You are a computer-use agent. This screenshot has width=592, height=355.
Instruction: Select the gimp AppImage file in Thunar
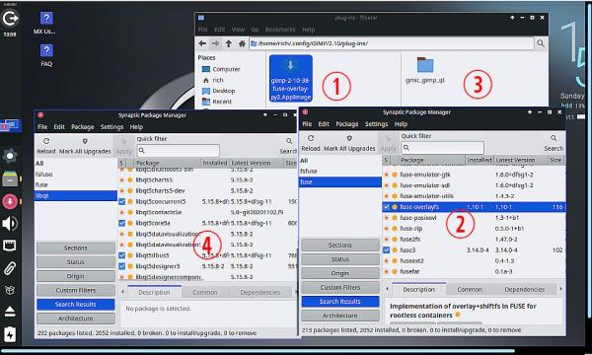pos(291,78)
